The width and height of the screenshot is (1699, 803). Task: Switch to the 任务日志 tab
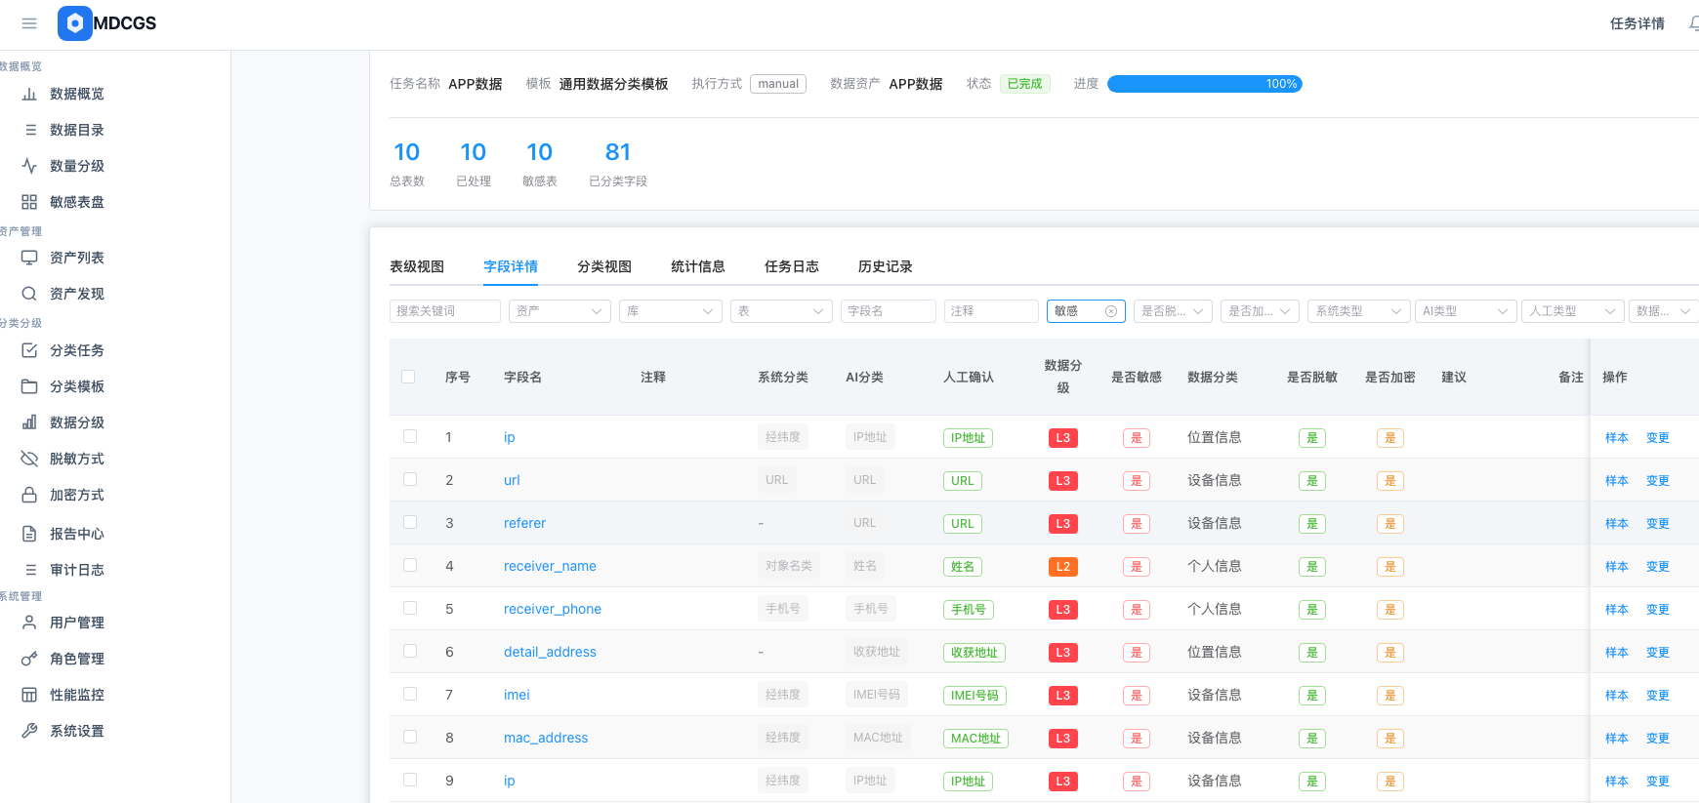792,266
